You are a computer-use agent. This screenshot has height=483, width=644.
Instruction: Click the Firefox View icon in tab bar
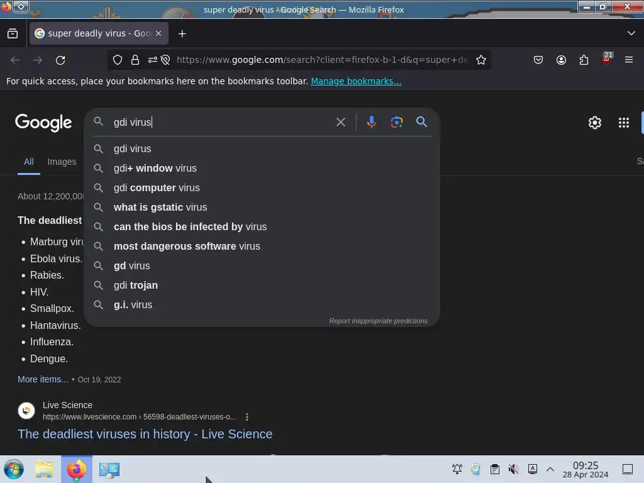13,34
